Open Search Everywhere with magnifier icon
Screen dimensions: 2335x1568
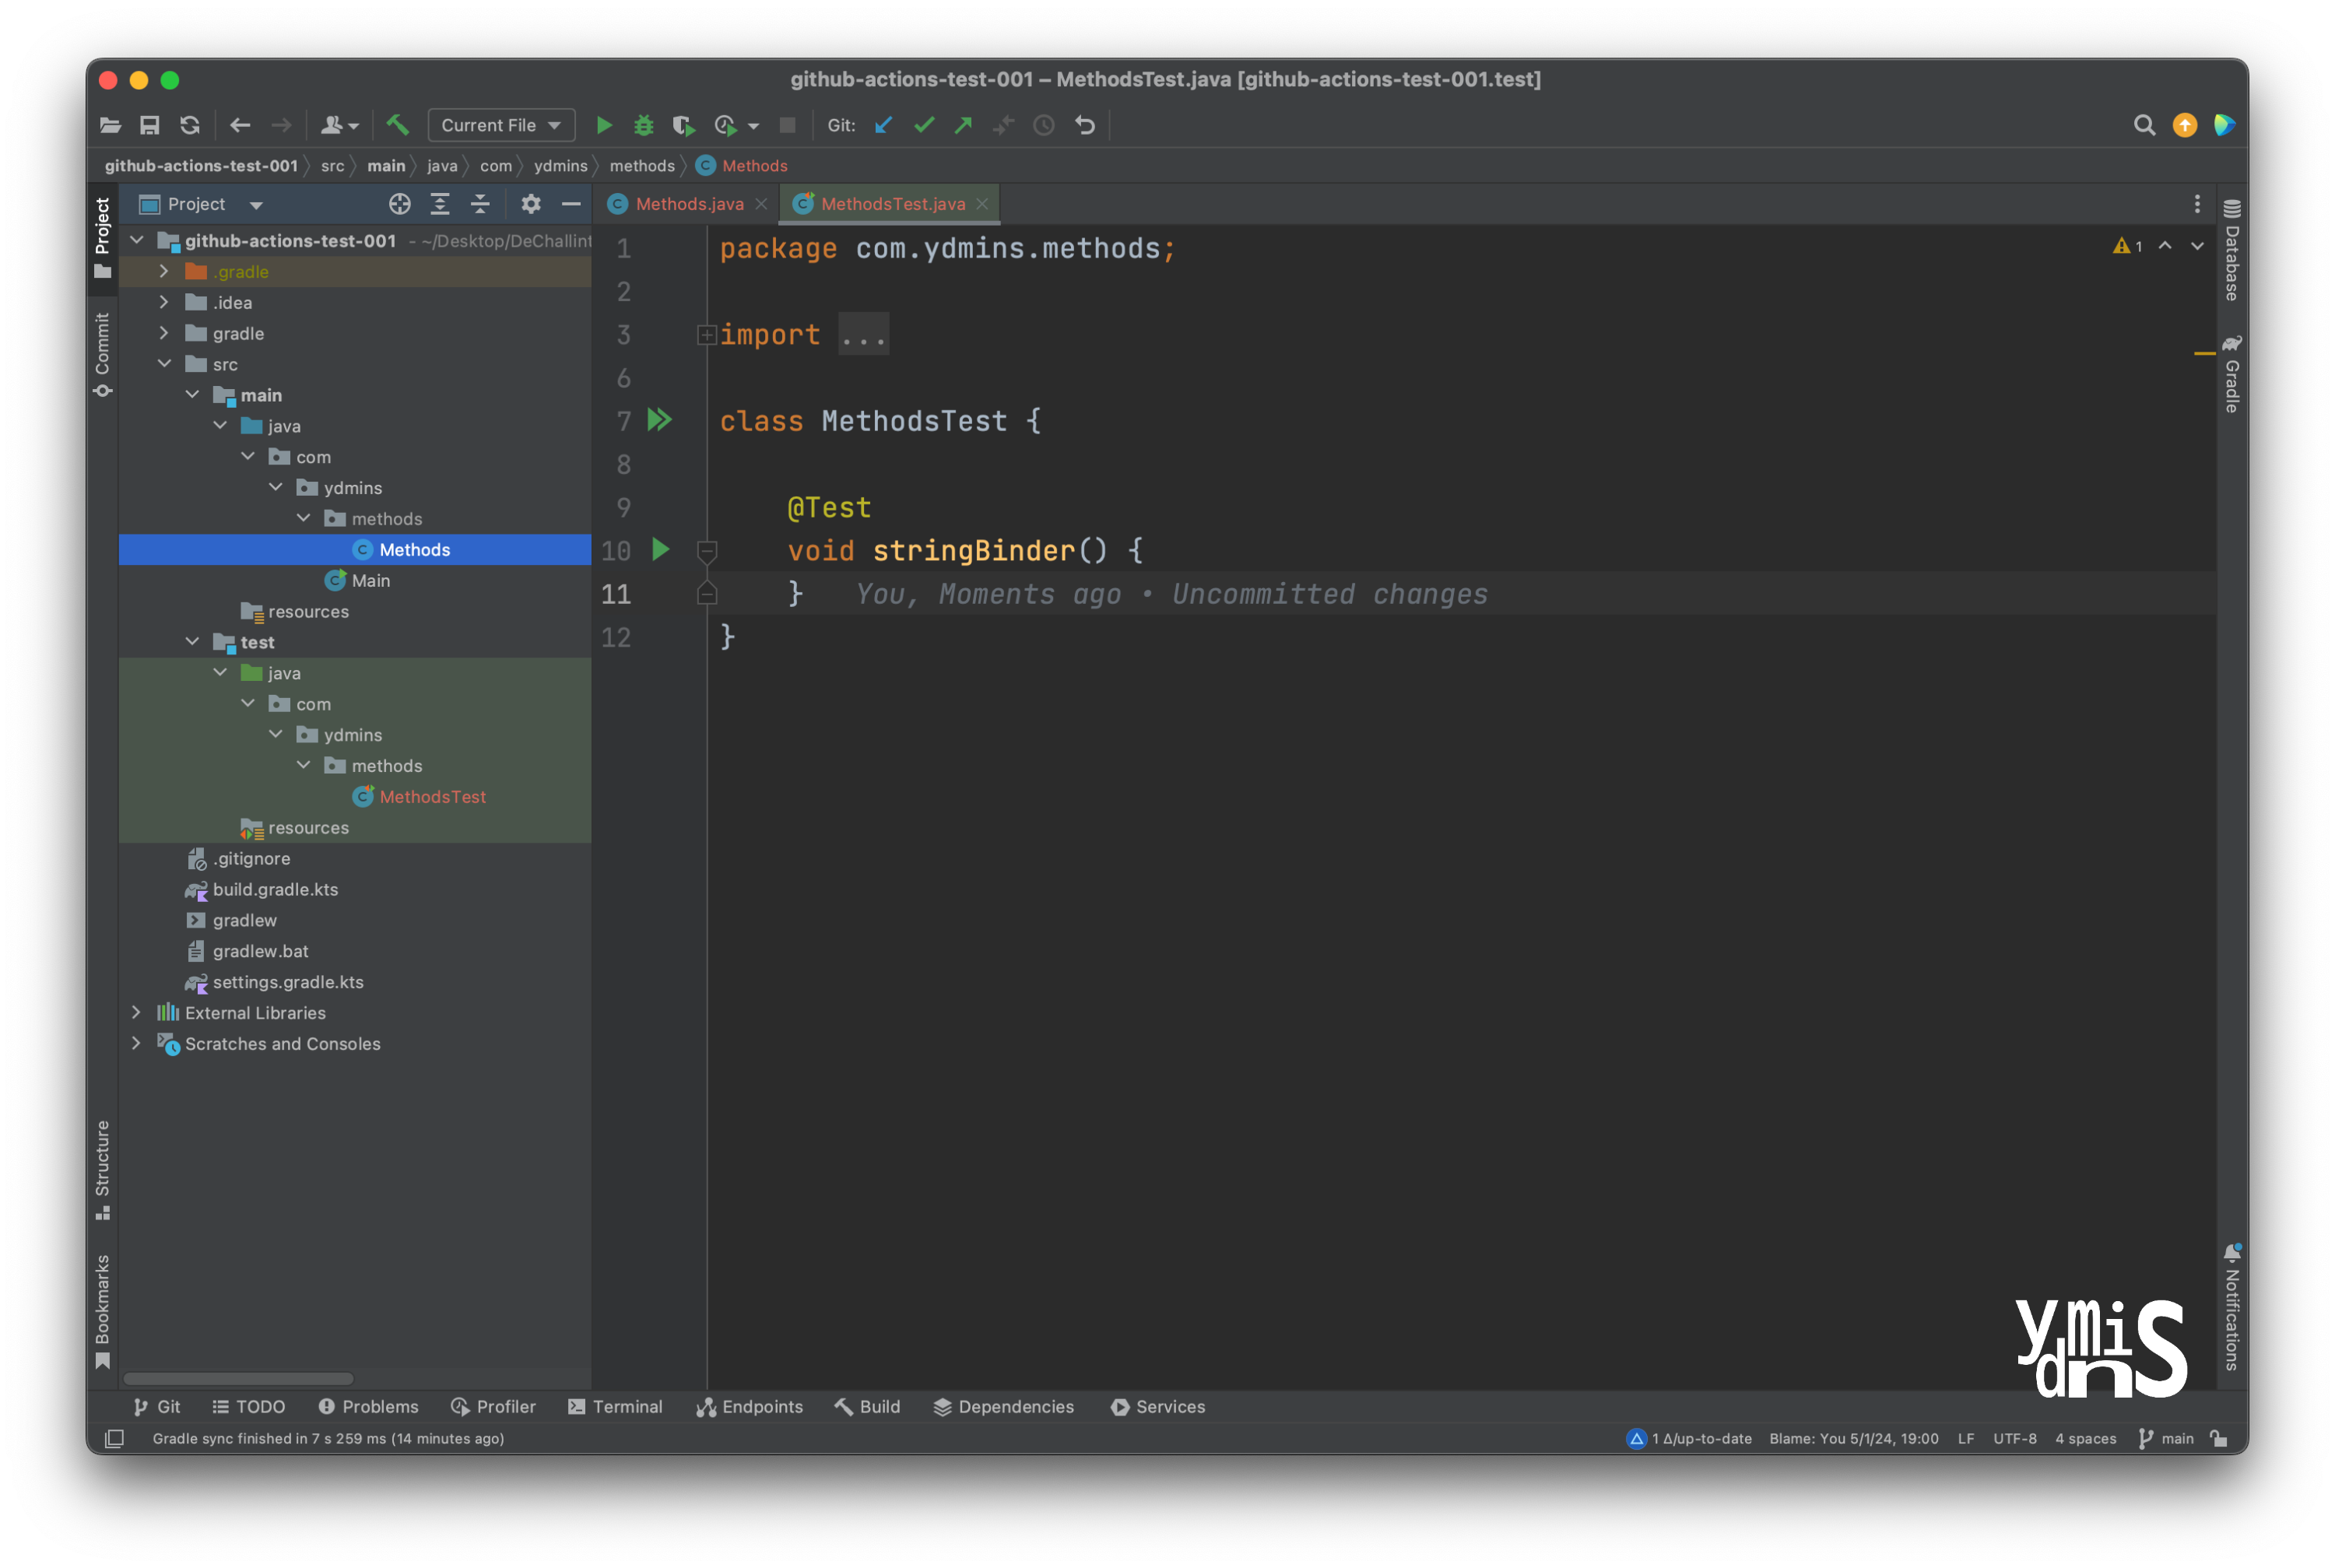[x=2144, y=125]
